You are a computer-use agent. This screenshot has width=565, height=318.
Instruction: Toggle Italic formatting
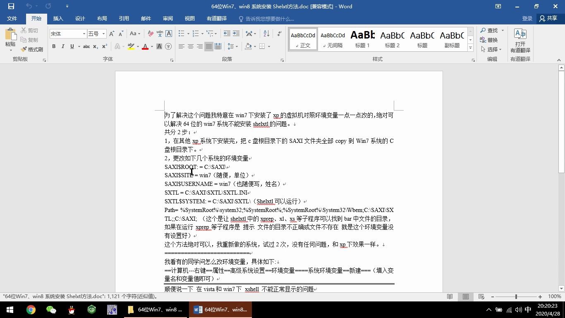coord(63,46)
